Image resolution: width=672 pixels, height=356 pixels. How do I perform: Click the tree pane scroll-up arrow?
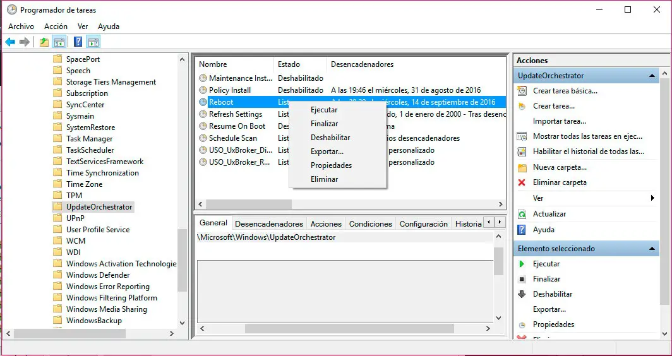pos(182,59)
